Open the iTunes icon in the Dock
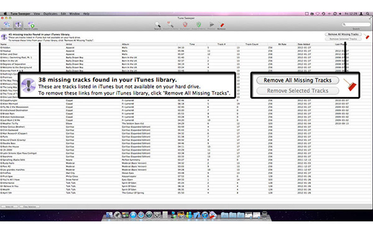This screenshot has width=373, height=233. pos(205,215)
